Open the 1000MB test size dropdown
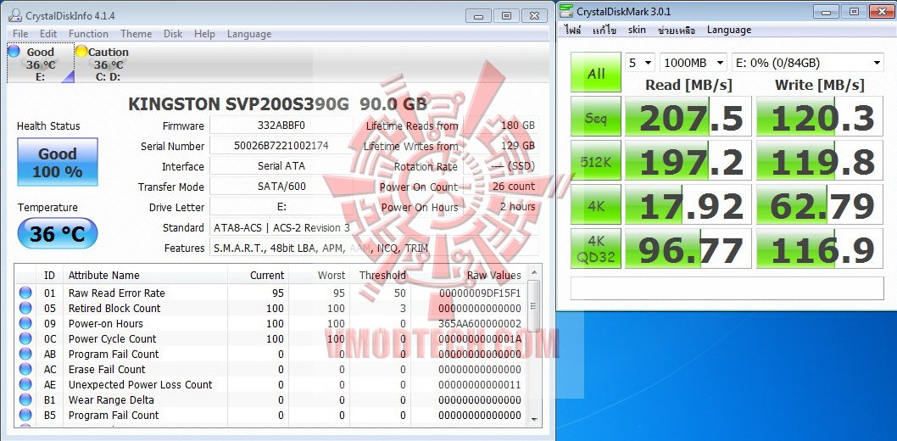Screen dimensions: 897x441 [x=694, y=63]
